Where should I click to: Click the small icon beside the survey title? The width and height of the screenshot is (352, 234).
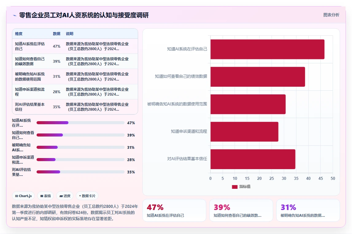[15, 15]
